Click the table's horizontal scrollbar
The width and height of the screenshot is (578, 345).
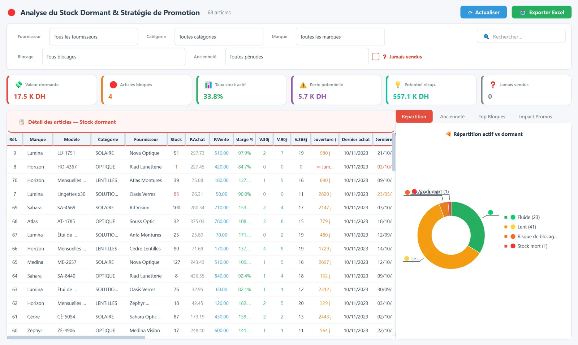[x=76, y=338]
